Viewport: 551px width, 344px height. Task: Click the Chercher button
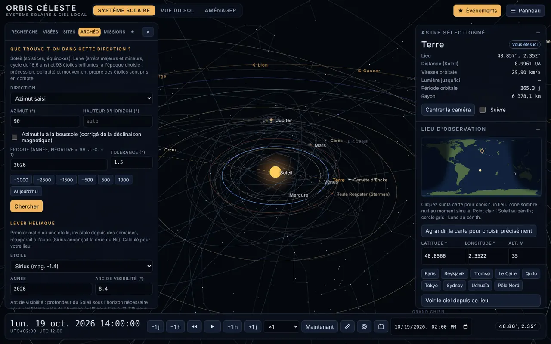(x=27, y=206)
